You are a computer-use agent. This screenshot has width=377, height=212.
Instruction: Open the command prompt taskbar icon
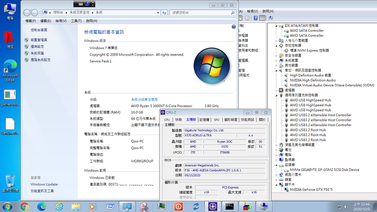[230, 206]
